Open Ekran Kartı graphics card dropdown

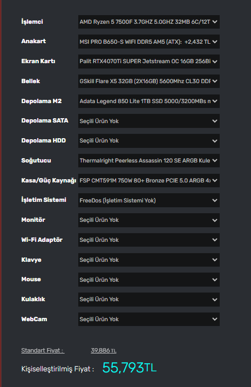point(149,62)
